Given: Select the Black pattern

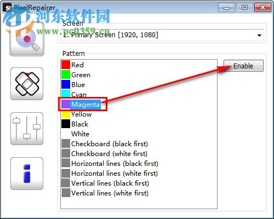Looking at the screenshot, I should pyautogui.click(x=75, y=124).
